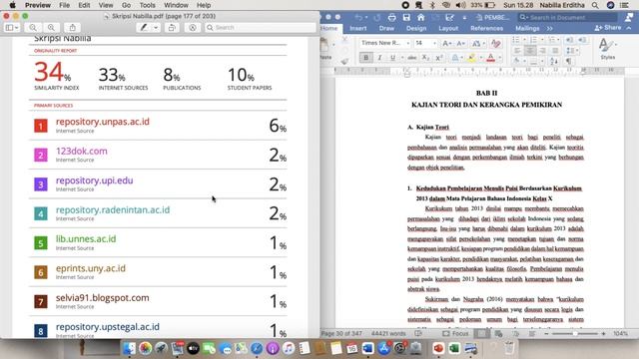639x359 pixels.
Task: Undo last action in Word
Action: pyautogui.click(x=358, y=17)
